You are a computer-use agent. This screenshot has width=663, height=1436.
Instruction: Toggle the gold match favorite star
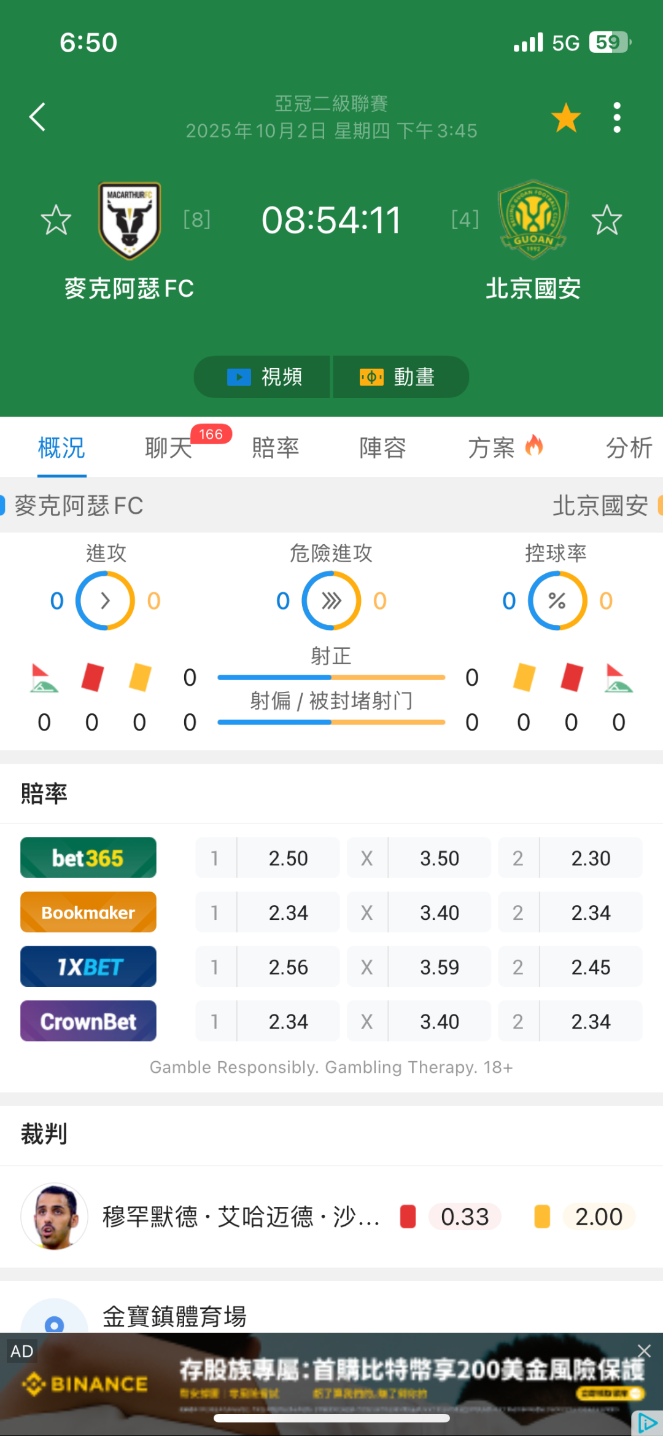pyautogui.click(x=565, y=117)
